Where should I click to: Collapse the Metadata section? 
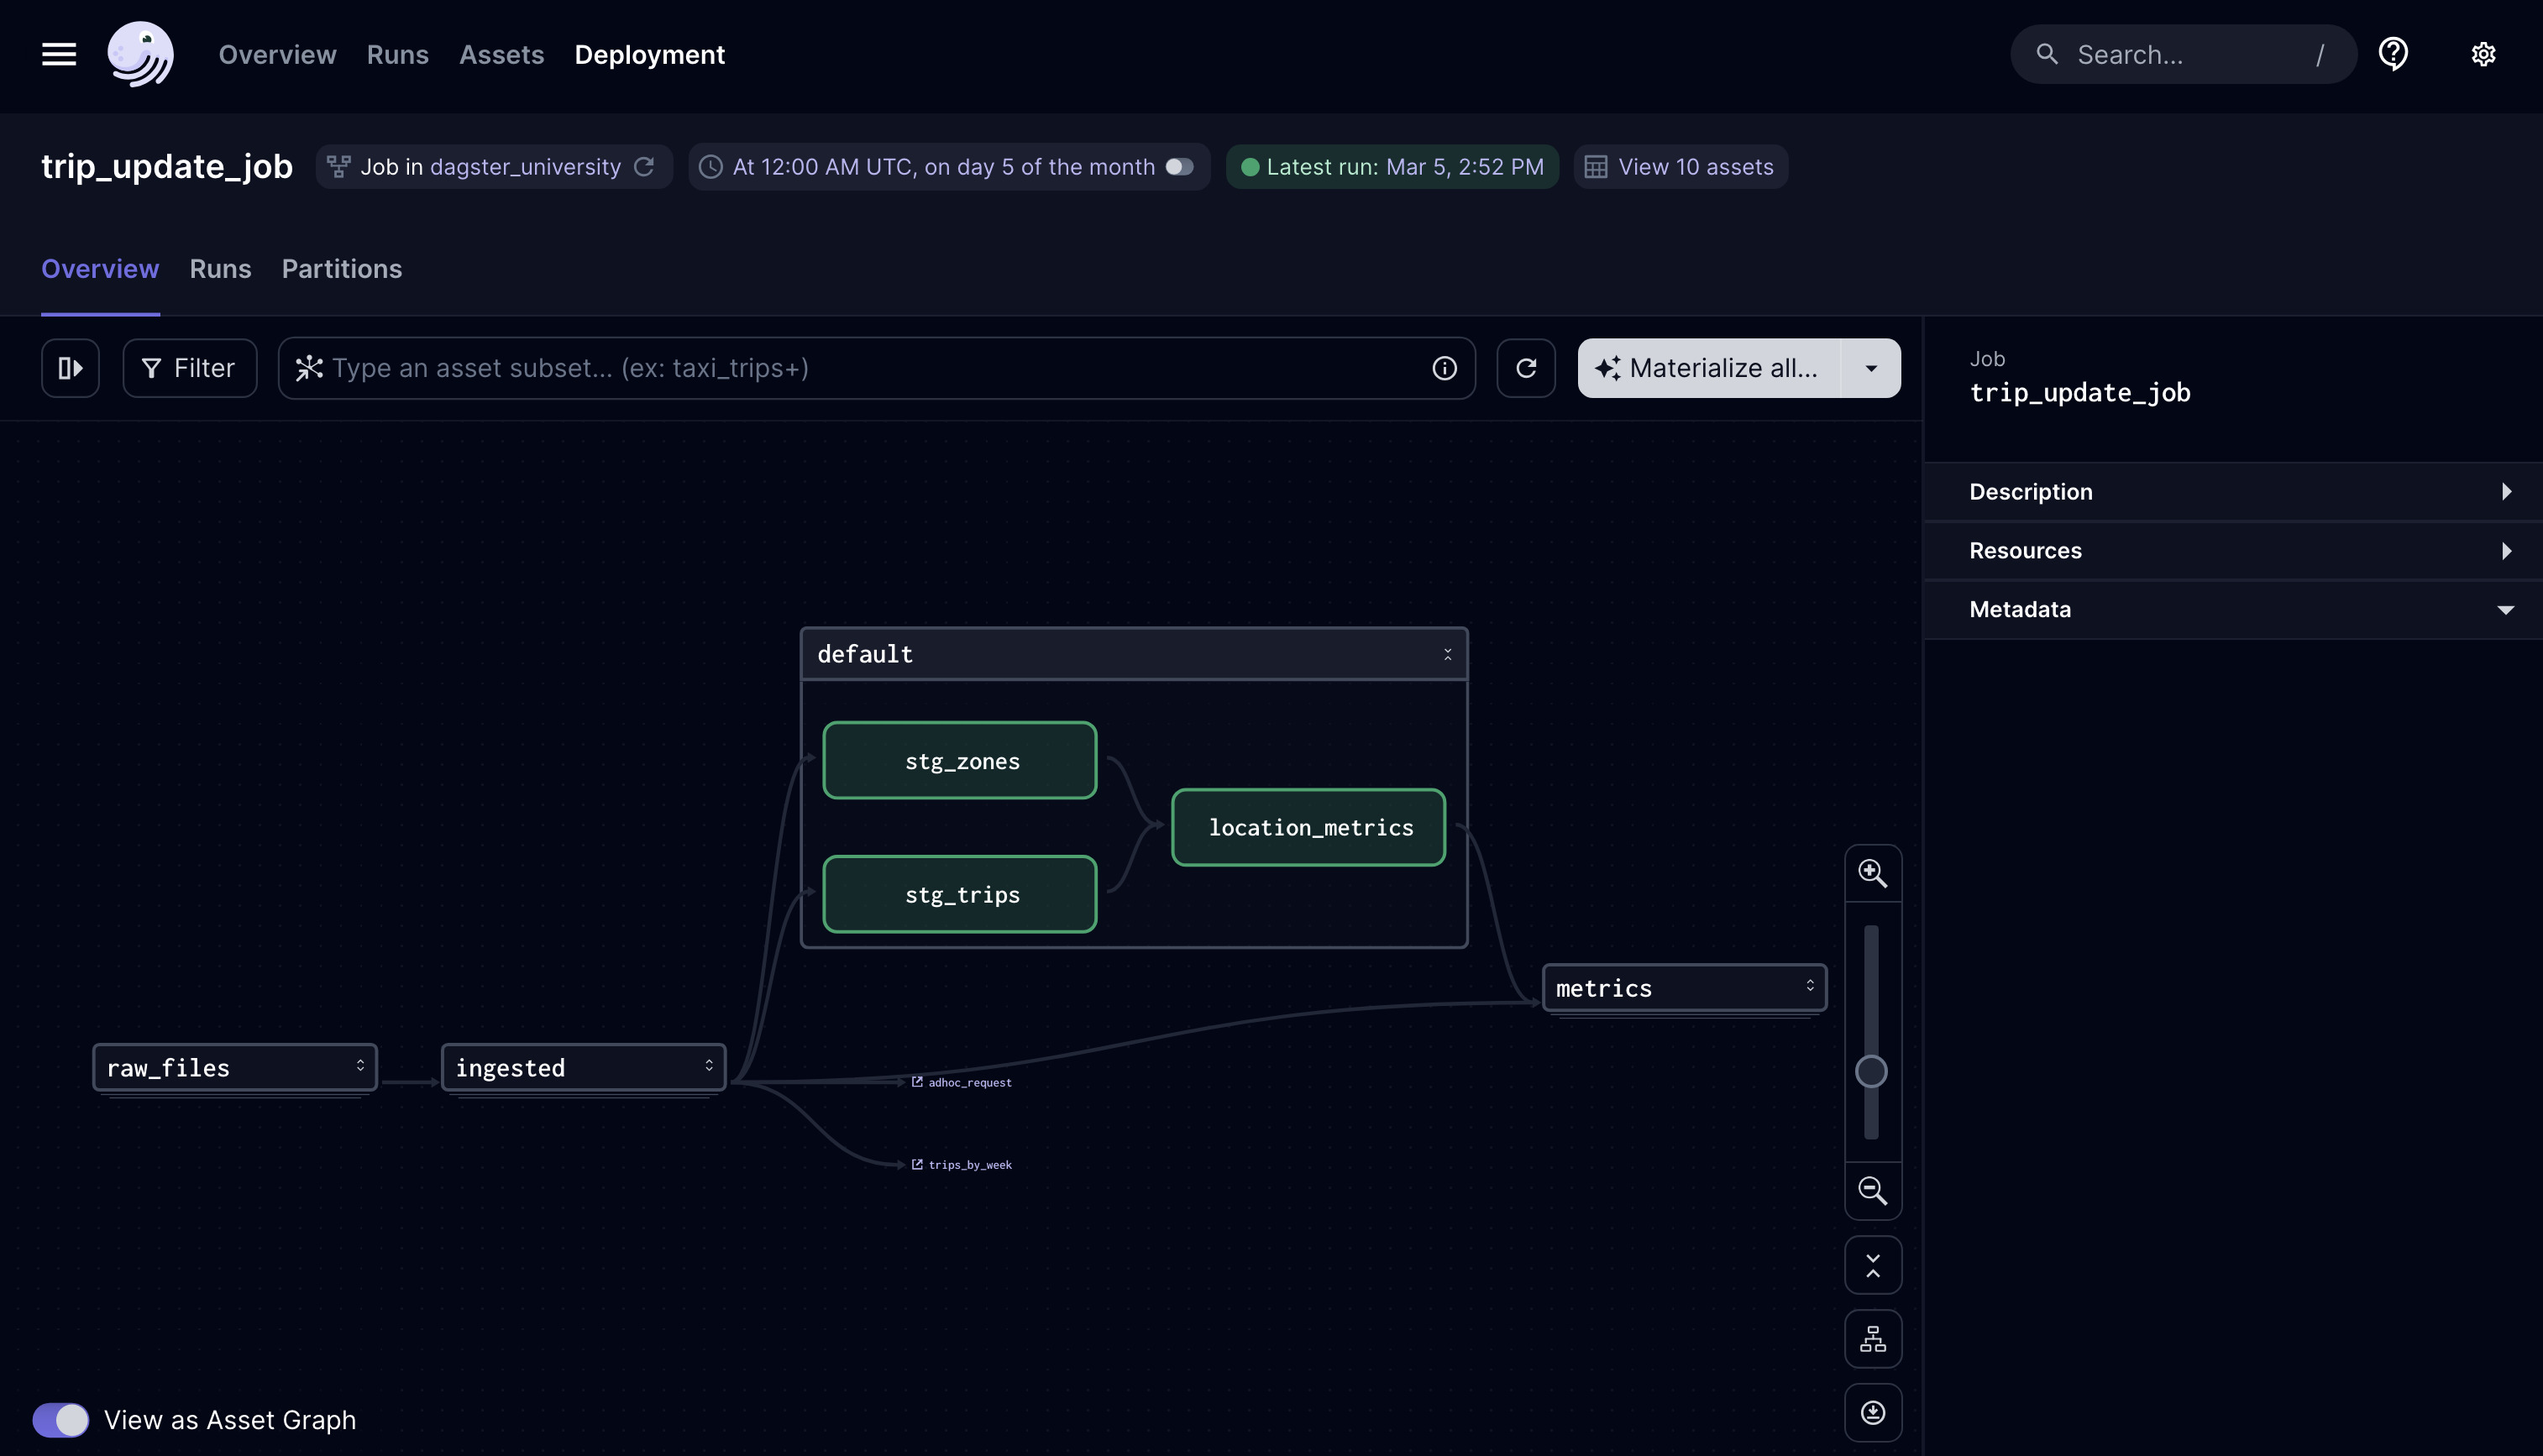click(x=2232, y=610)
